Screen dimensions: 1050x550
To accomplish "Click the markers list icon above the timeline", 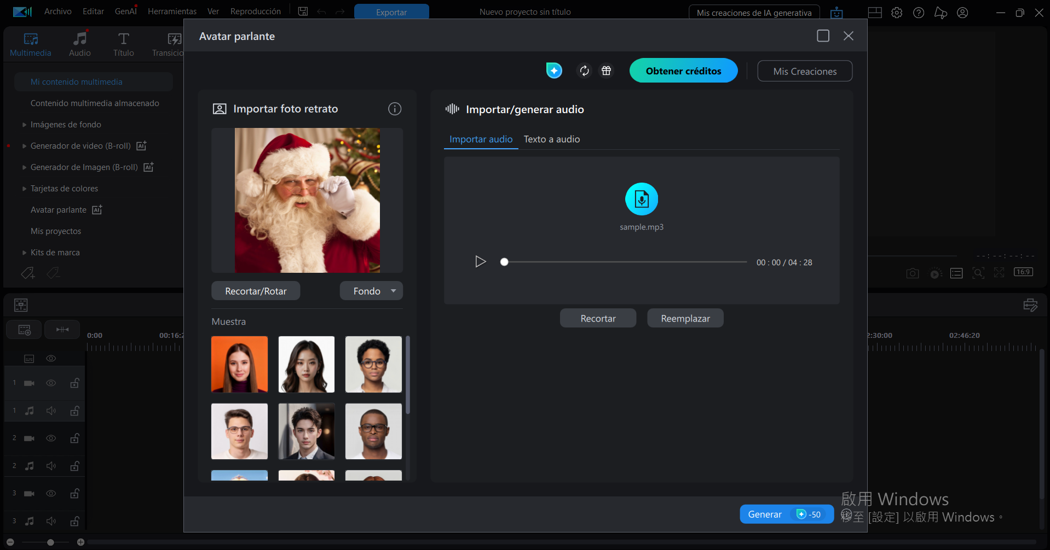I will pyautogui.click(x=957, y=273).
